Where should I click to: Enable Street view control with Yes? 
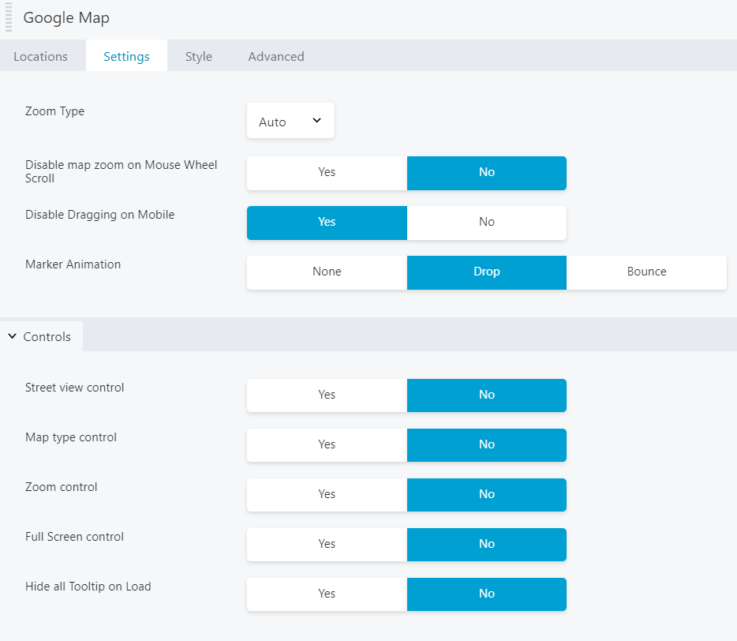(x=327, y=395)
